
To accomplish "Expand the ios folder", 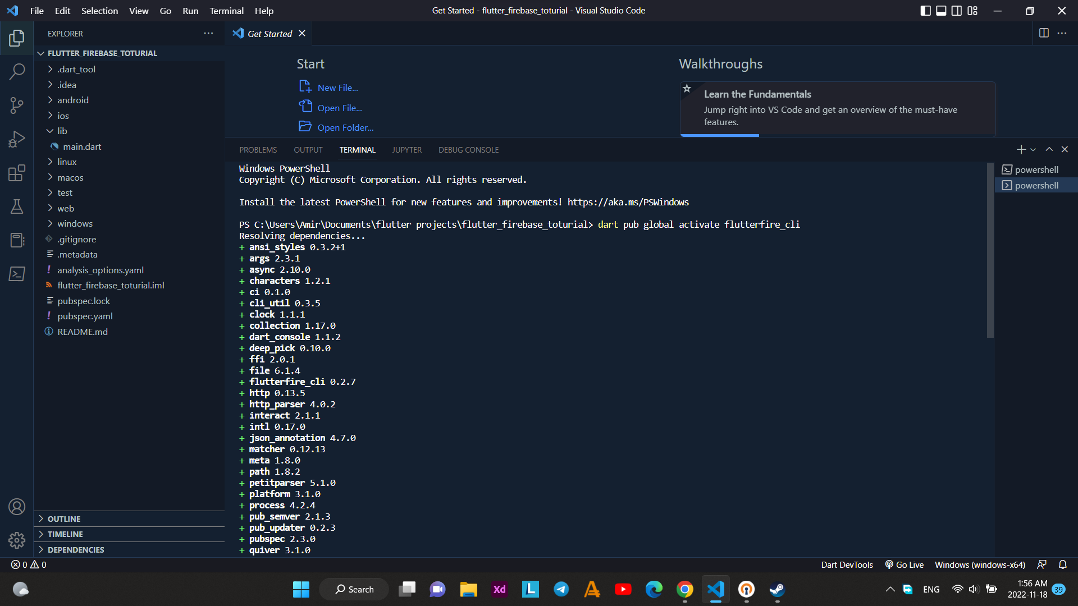I will point(129,116).
